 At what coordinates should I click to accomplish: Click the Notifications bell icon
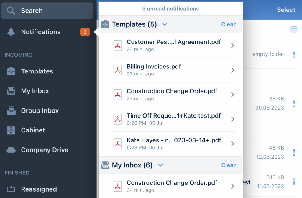(x=11, y=32)
